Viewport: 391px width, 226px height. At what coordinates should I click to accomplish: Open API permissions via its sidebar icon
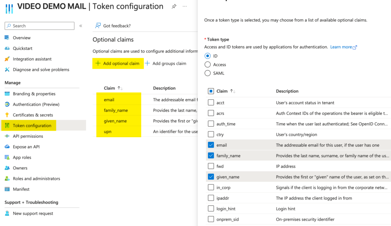[7, 136]
